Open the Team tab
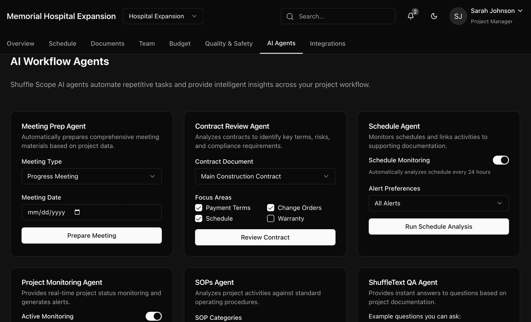This screenshot has height=322, width=531. click(147, 43)
